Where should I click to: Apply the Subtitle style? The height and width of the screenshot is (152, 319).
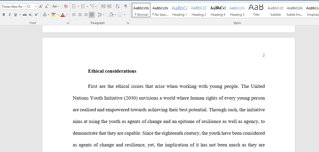pos(276,10)
